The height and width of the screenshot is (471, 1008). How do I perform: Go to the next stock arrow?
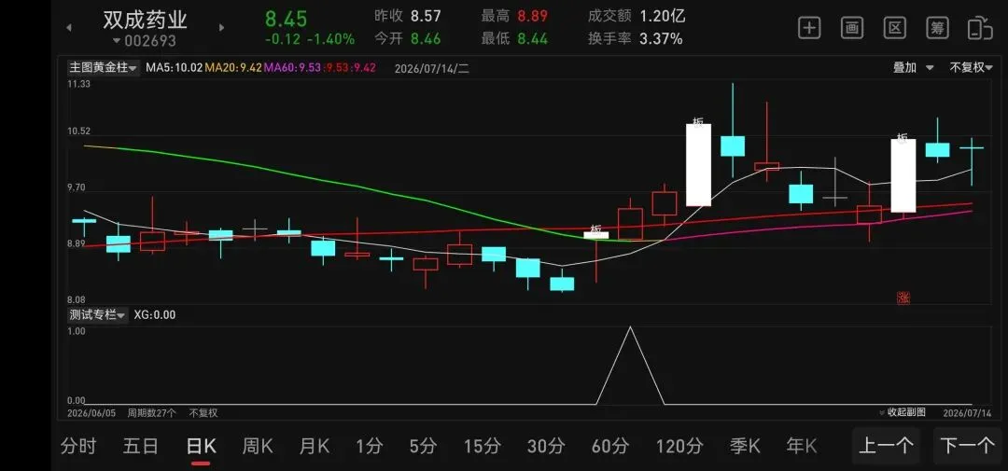point(222,28)
